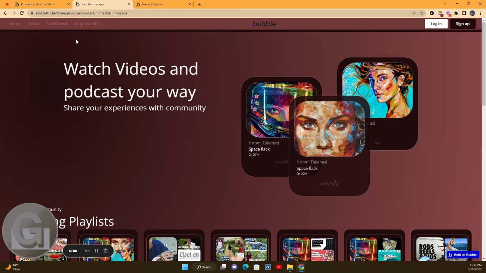The height and width of the screenshot is (273, 486).
Task: Open Microsoft Edge from the taskbar
Action: (245, 267)
